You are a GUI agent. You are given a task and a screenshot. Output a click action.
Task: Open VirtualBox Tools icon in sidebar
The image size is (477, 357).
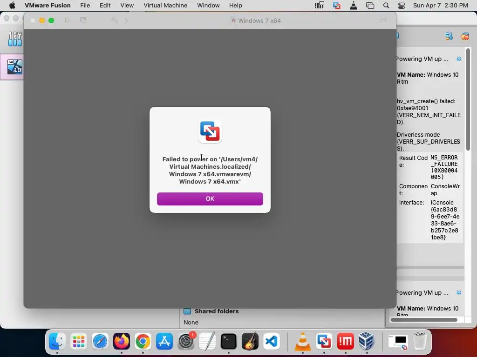point(15,39)
